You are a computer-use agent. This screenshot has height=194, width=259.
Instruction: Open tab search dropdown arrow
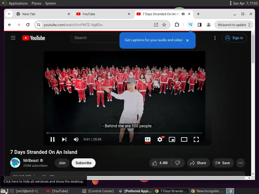coord(9,14)
